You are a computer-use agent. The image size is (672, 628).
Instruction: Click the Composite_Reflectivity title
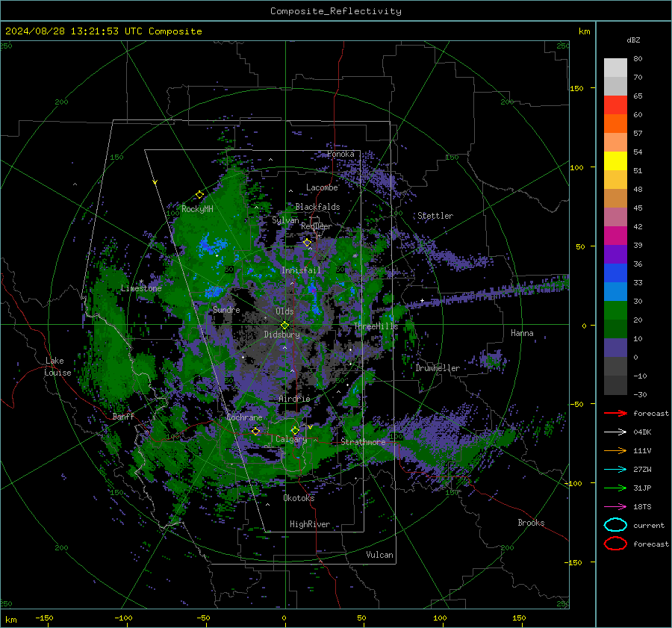[336, 11]
